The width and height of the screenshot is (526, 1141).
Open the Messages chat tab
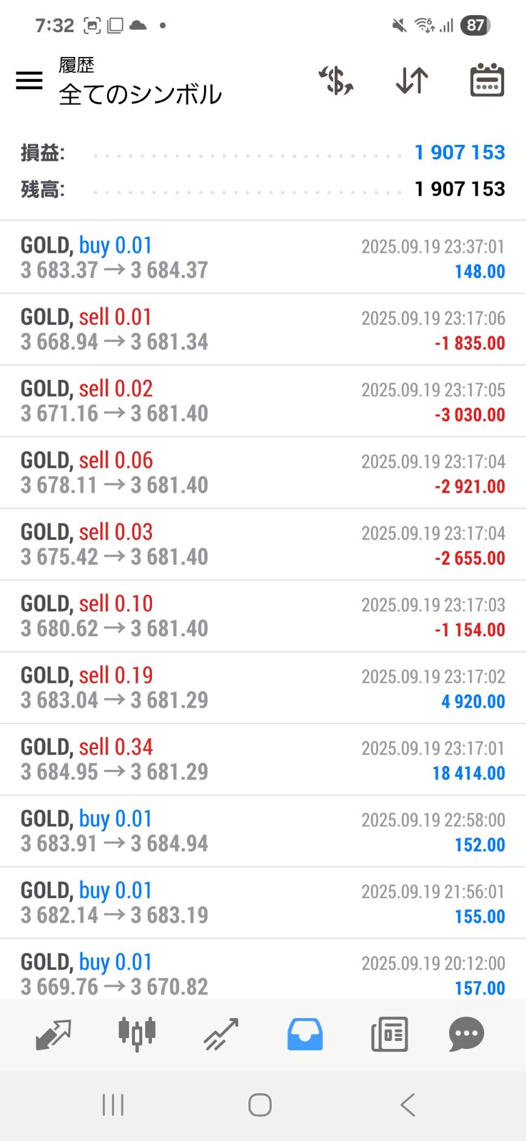[466, 1034]
